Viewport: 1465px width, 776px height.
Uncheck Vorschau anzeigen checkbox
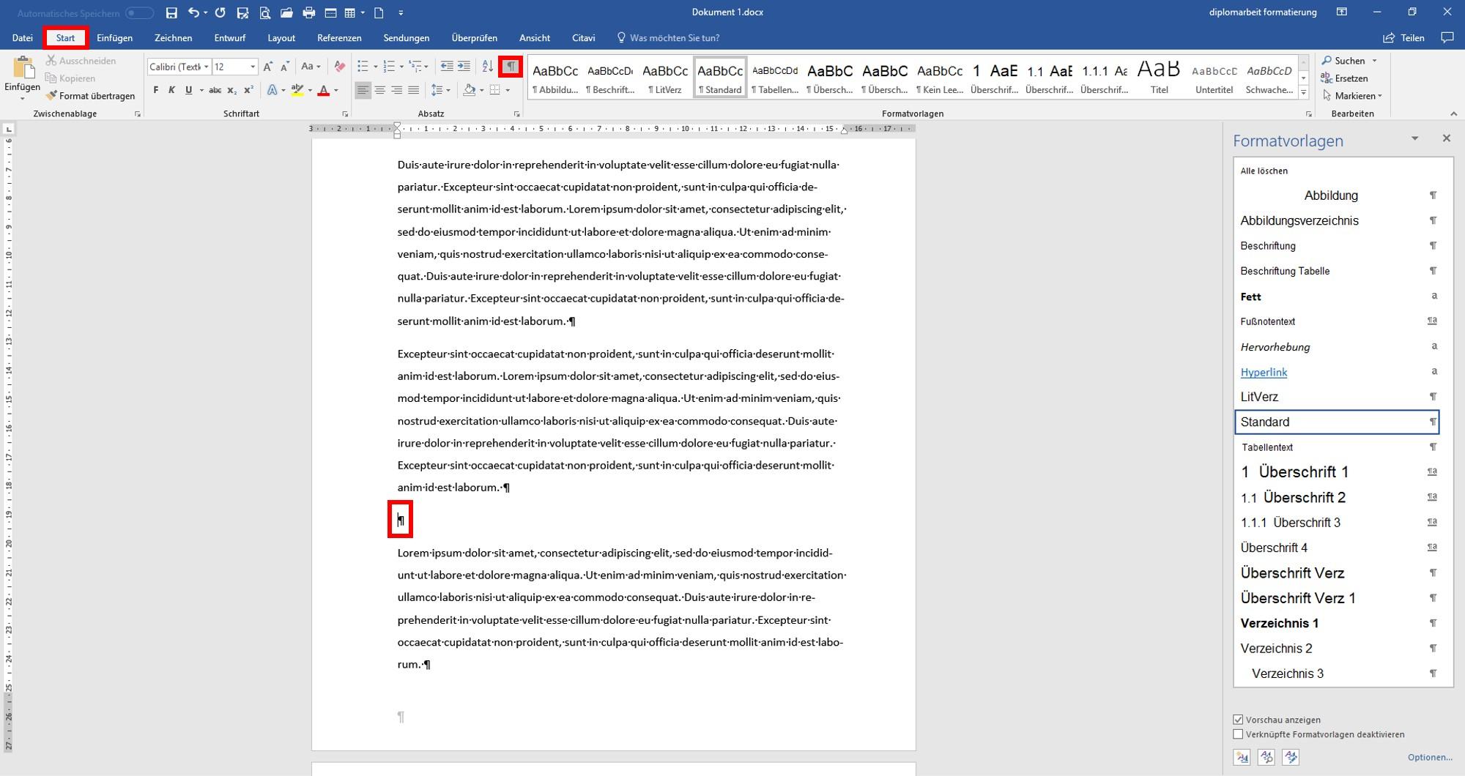(1238, 720)
